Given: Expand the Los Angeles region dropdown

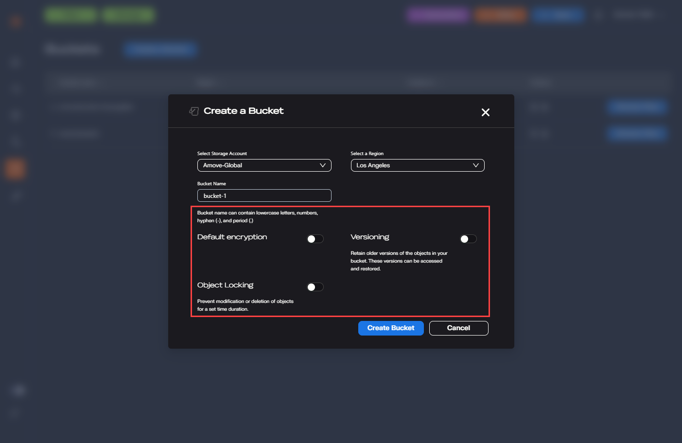Looking at the screenshot, I should [x=417, y=165].
